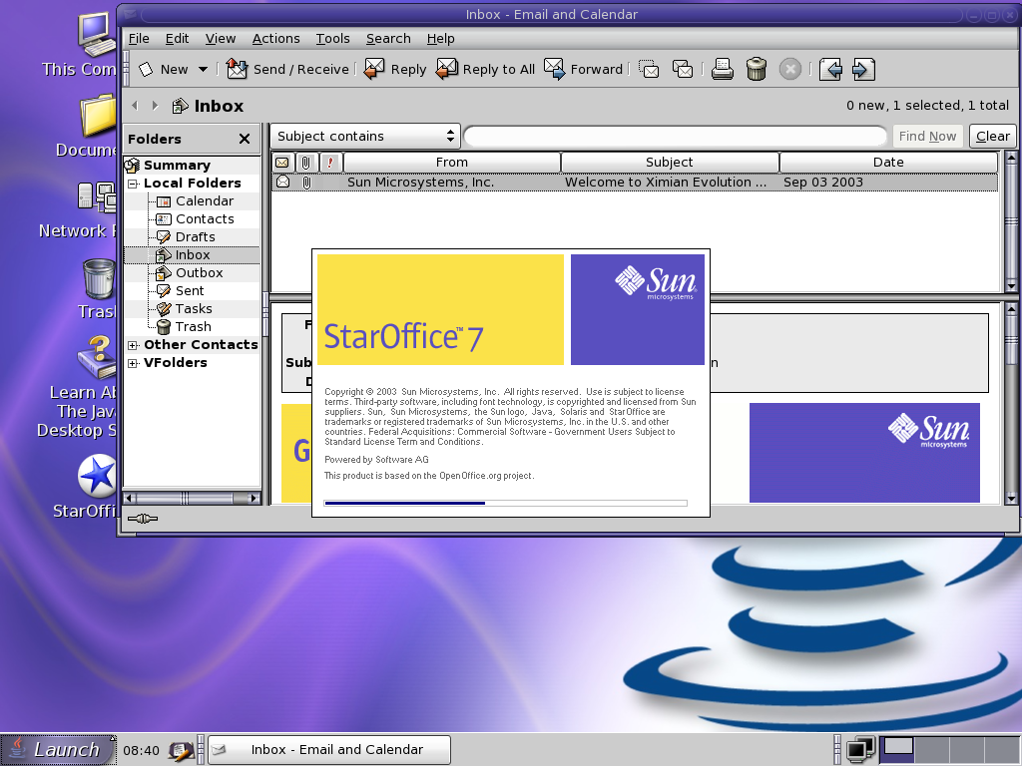This screenshot has height=766, width=1022.
Task: Open the Help menu
Action: [440, 39]
